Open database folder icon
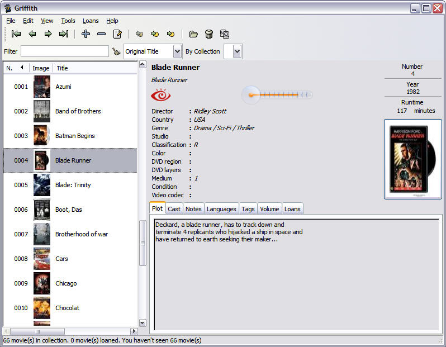 point(193,34)
